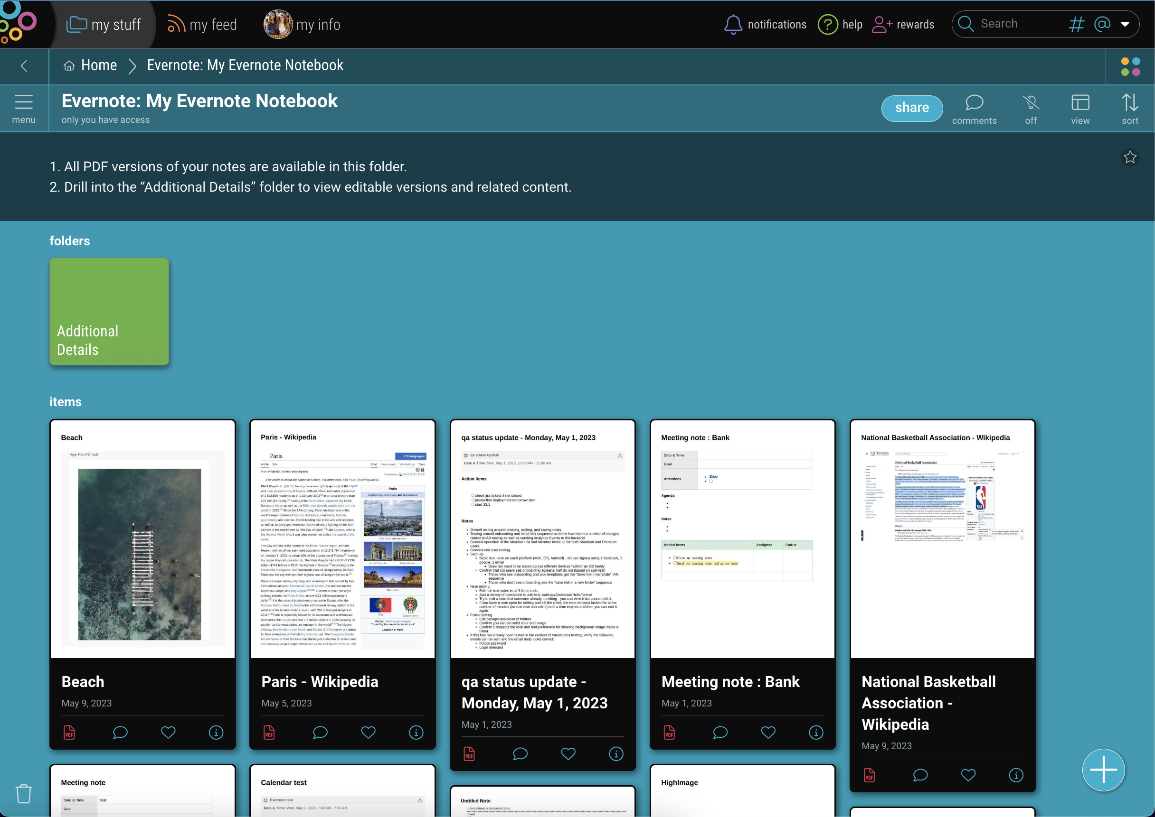Open the Untitled Note card

543,802
